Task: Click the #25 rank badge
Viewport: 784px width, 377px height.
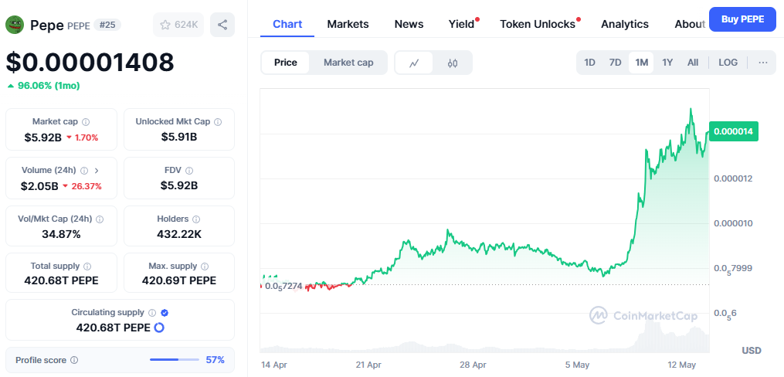Action: 107,25
